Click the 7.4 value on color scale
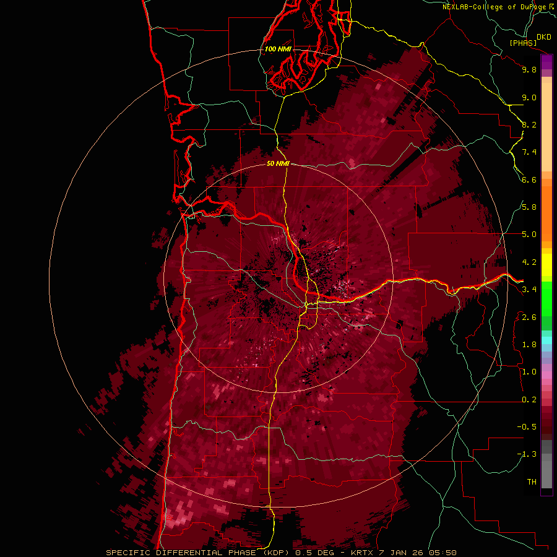This screenshot has width=557, height=557. tap(529, 152)
